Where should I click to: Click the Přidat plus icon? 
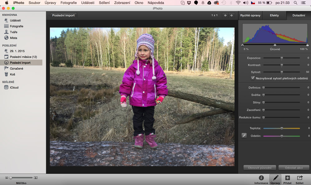[x=287, y=178]
